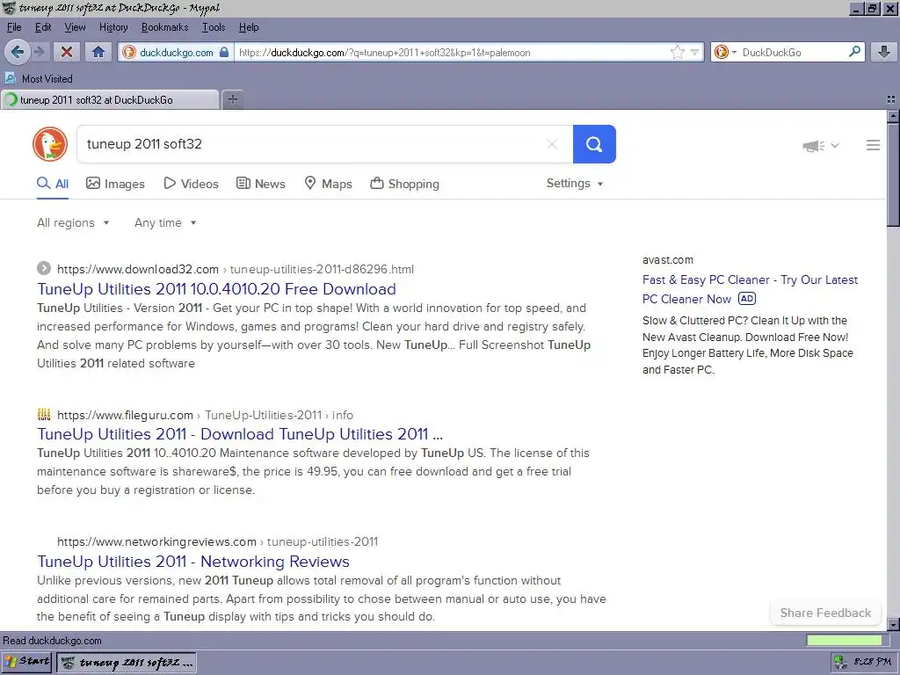900x675 pixels.
Task: Click the green page loading progress bar
Action: 844,640
